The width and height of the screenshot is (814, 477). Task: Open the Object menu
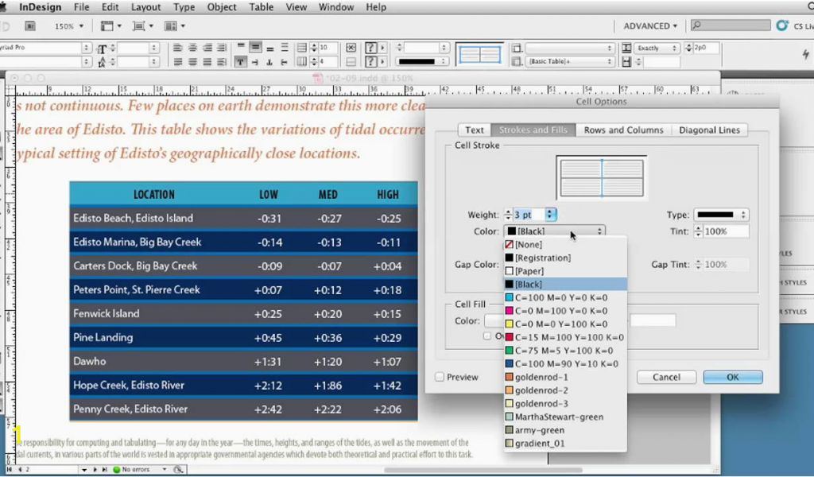(222, 7)
